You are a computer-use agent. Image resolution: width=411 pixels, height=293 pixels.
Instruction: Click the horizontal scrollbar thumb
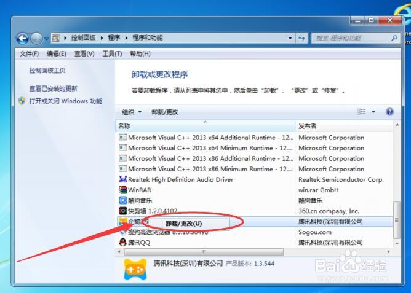pyautogui.click(x=204, y=252)
